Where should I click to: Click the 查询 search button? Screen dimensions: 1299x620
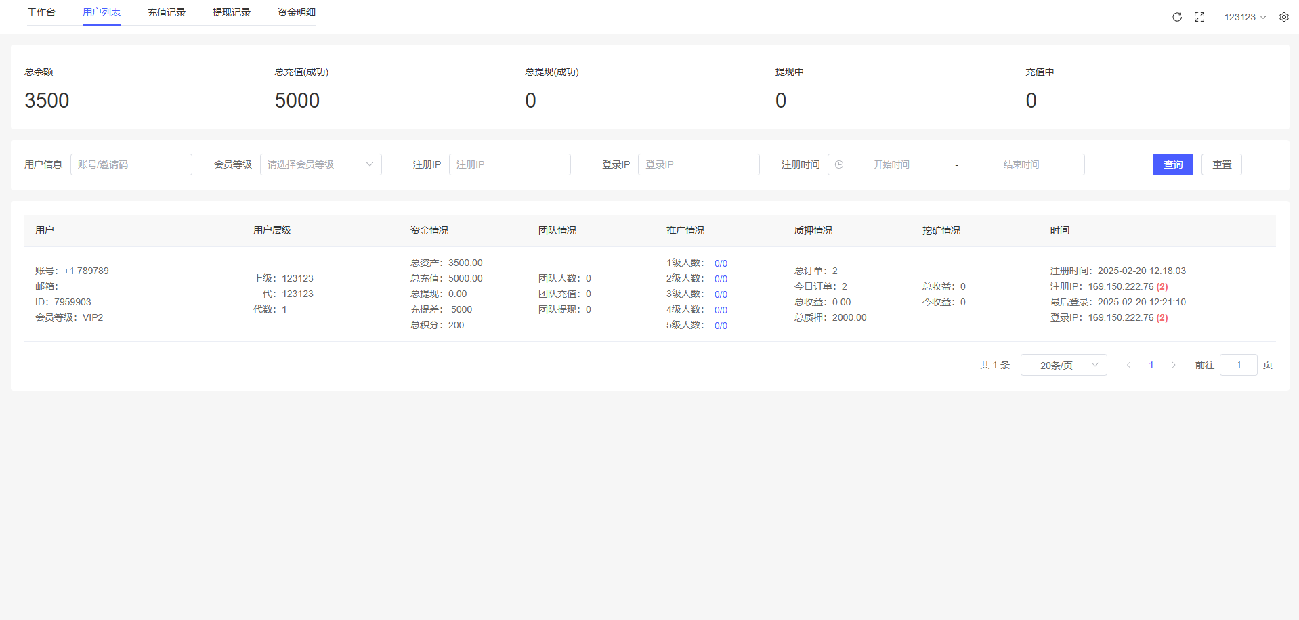[1172, 164]
